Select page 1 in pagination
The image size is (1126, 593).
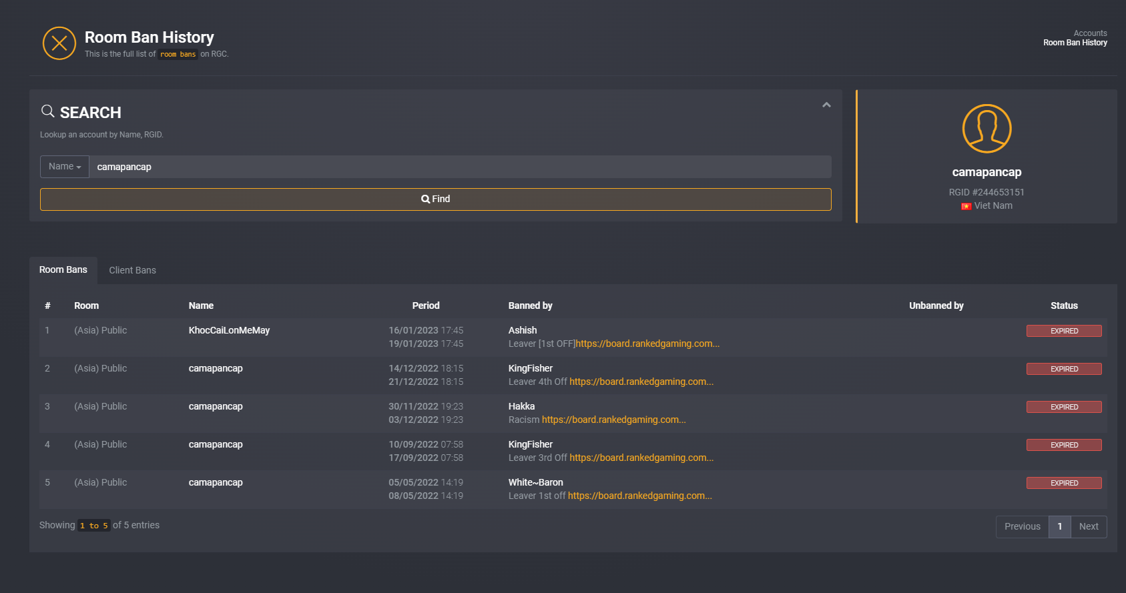pos(1060,527)
